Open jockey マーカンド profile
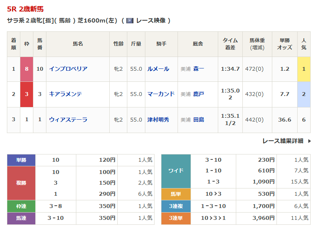The height and width of the screenshot is (229, 316). tap(161, 94)
